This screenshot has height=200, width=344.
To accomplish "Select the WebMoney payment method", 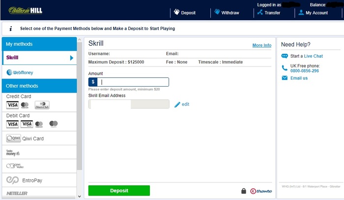I will (x=20, y=72).
